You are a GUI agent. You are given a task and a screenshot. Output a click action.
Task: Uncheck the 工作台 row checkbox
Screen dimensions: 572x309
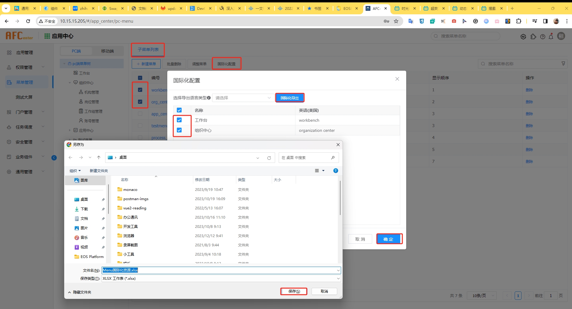point(179,120)
